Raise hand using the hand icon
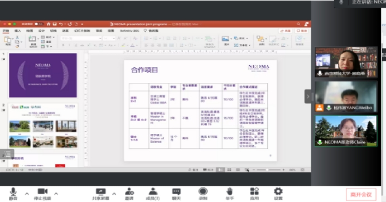The image size is (386, 202). tap(229, 191)
